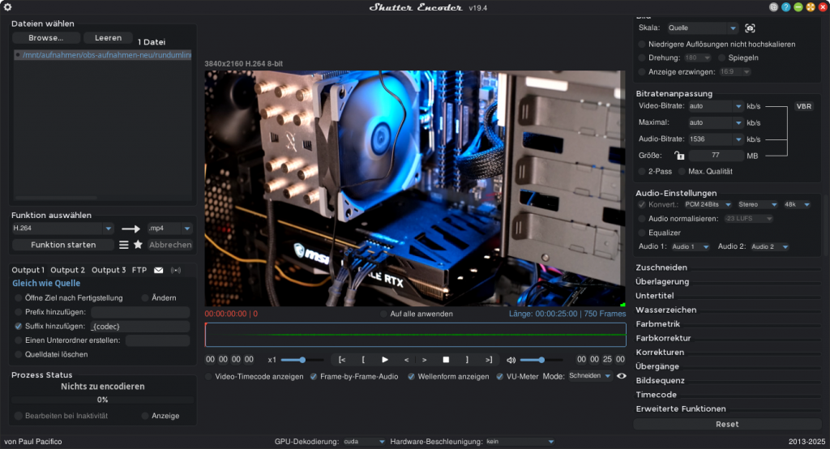The width and height of the screenshot is (830, 449).
Task: Click the screenshot scale icon next to Skala
Action: [x=750, y=28]
